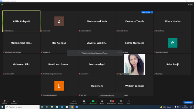This screenshot has width=194, height=109.
Task: Open network settings tray icon
Action: 178,107
